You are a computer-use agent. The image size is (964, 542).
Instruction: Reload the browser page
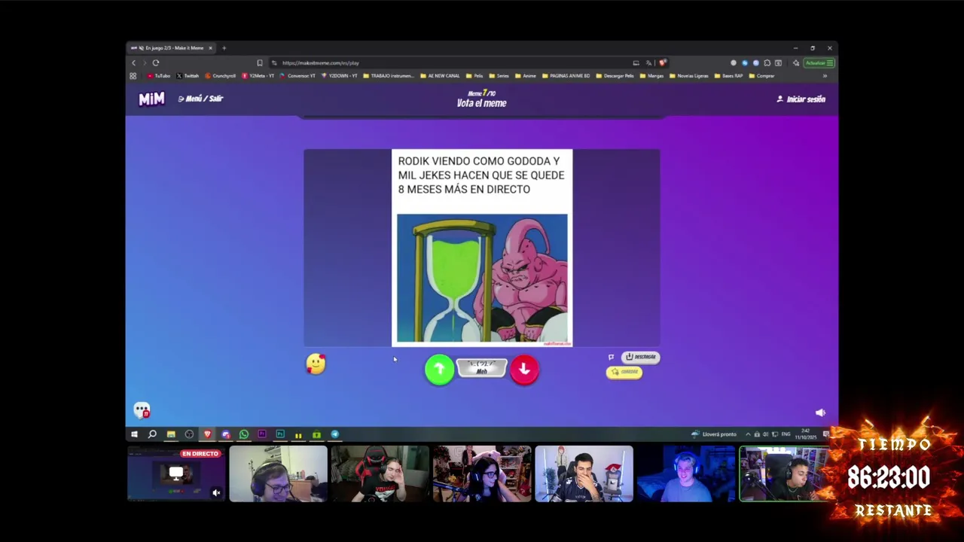[156, 63]
